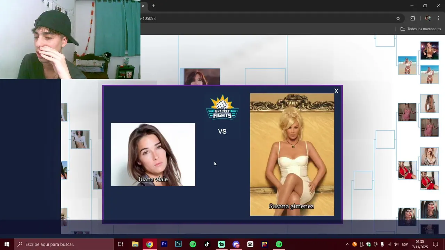Bookmark this page with the star icon
The height and width of the screenshot is (250, 445).
tap(398, 18)
